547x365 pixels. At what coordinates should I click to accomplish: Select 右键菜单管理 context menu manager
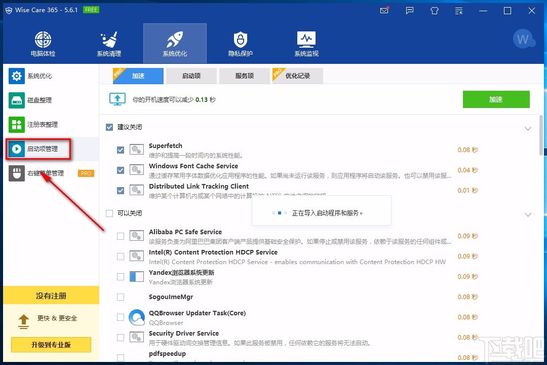[x=51, y=173]
